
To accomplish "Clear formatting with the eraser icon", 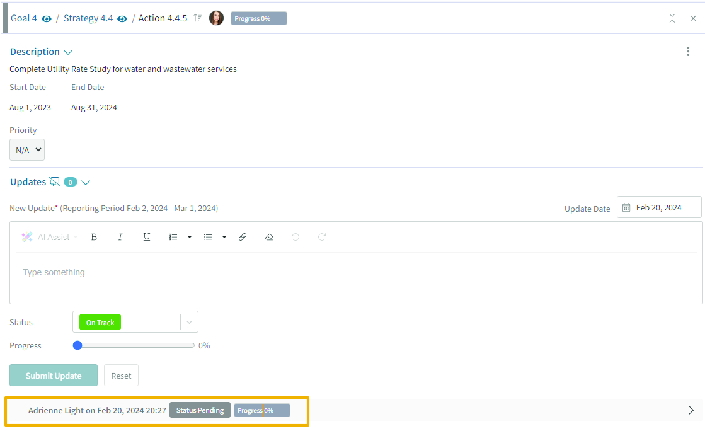I will pyautogui.click(x=269, y=237).
